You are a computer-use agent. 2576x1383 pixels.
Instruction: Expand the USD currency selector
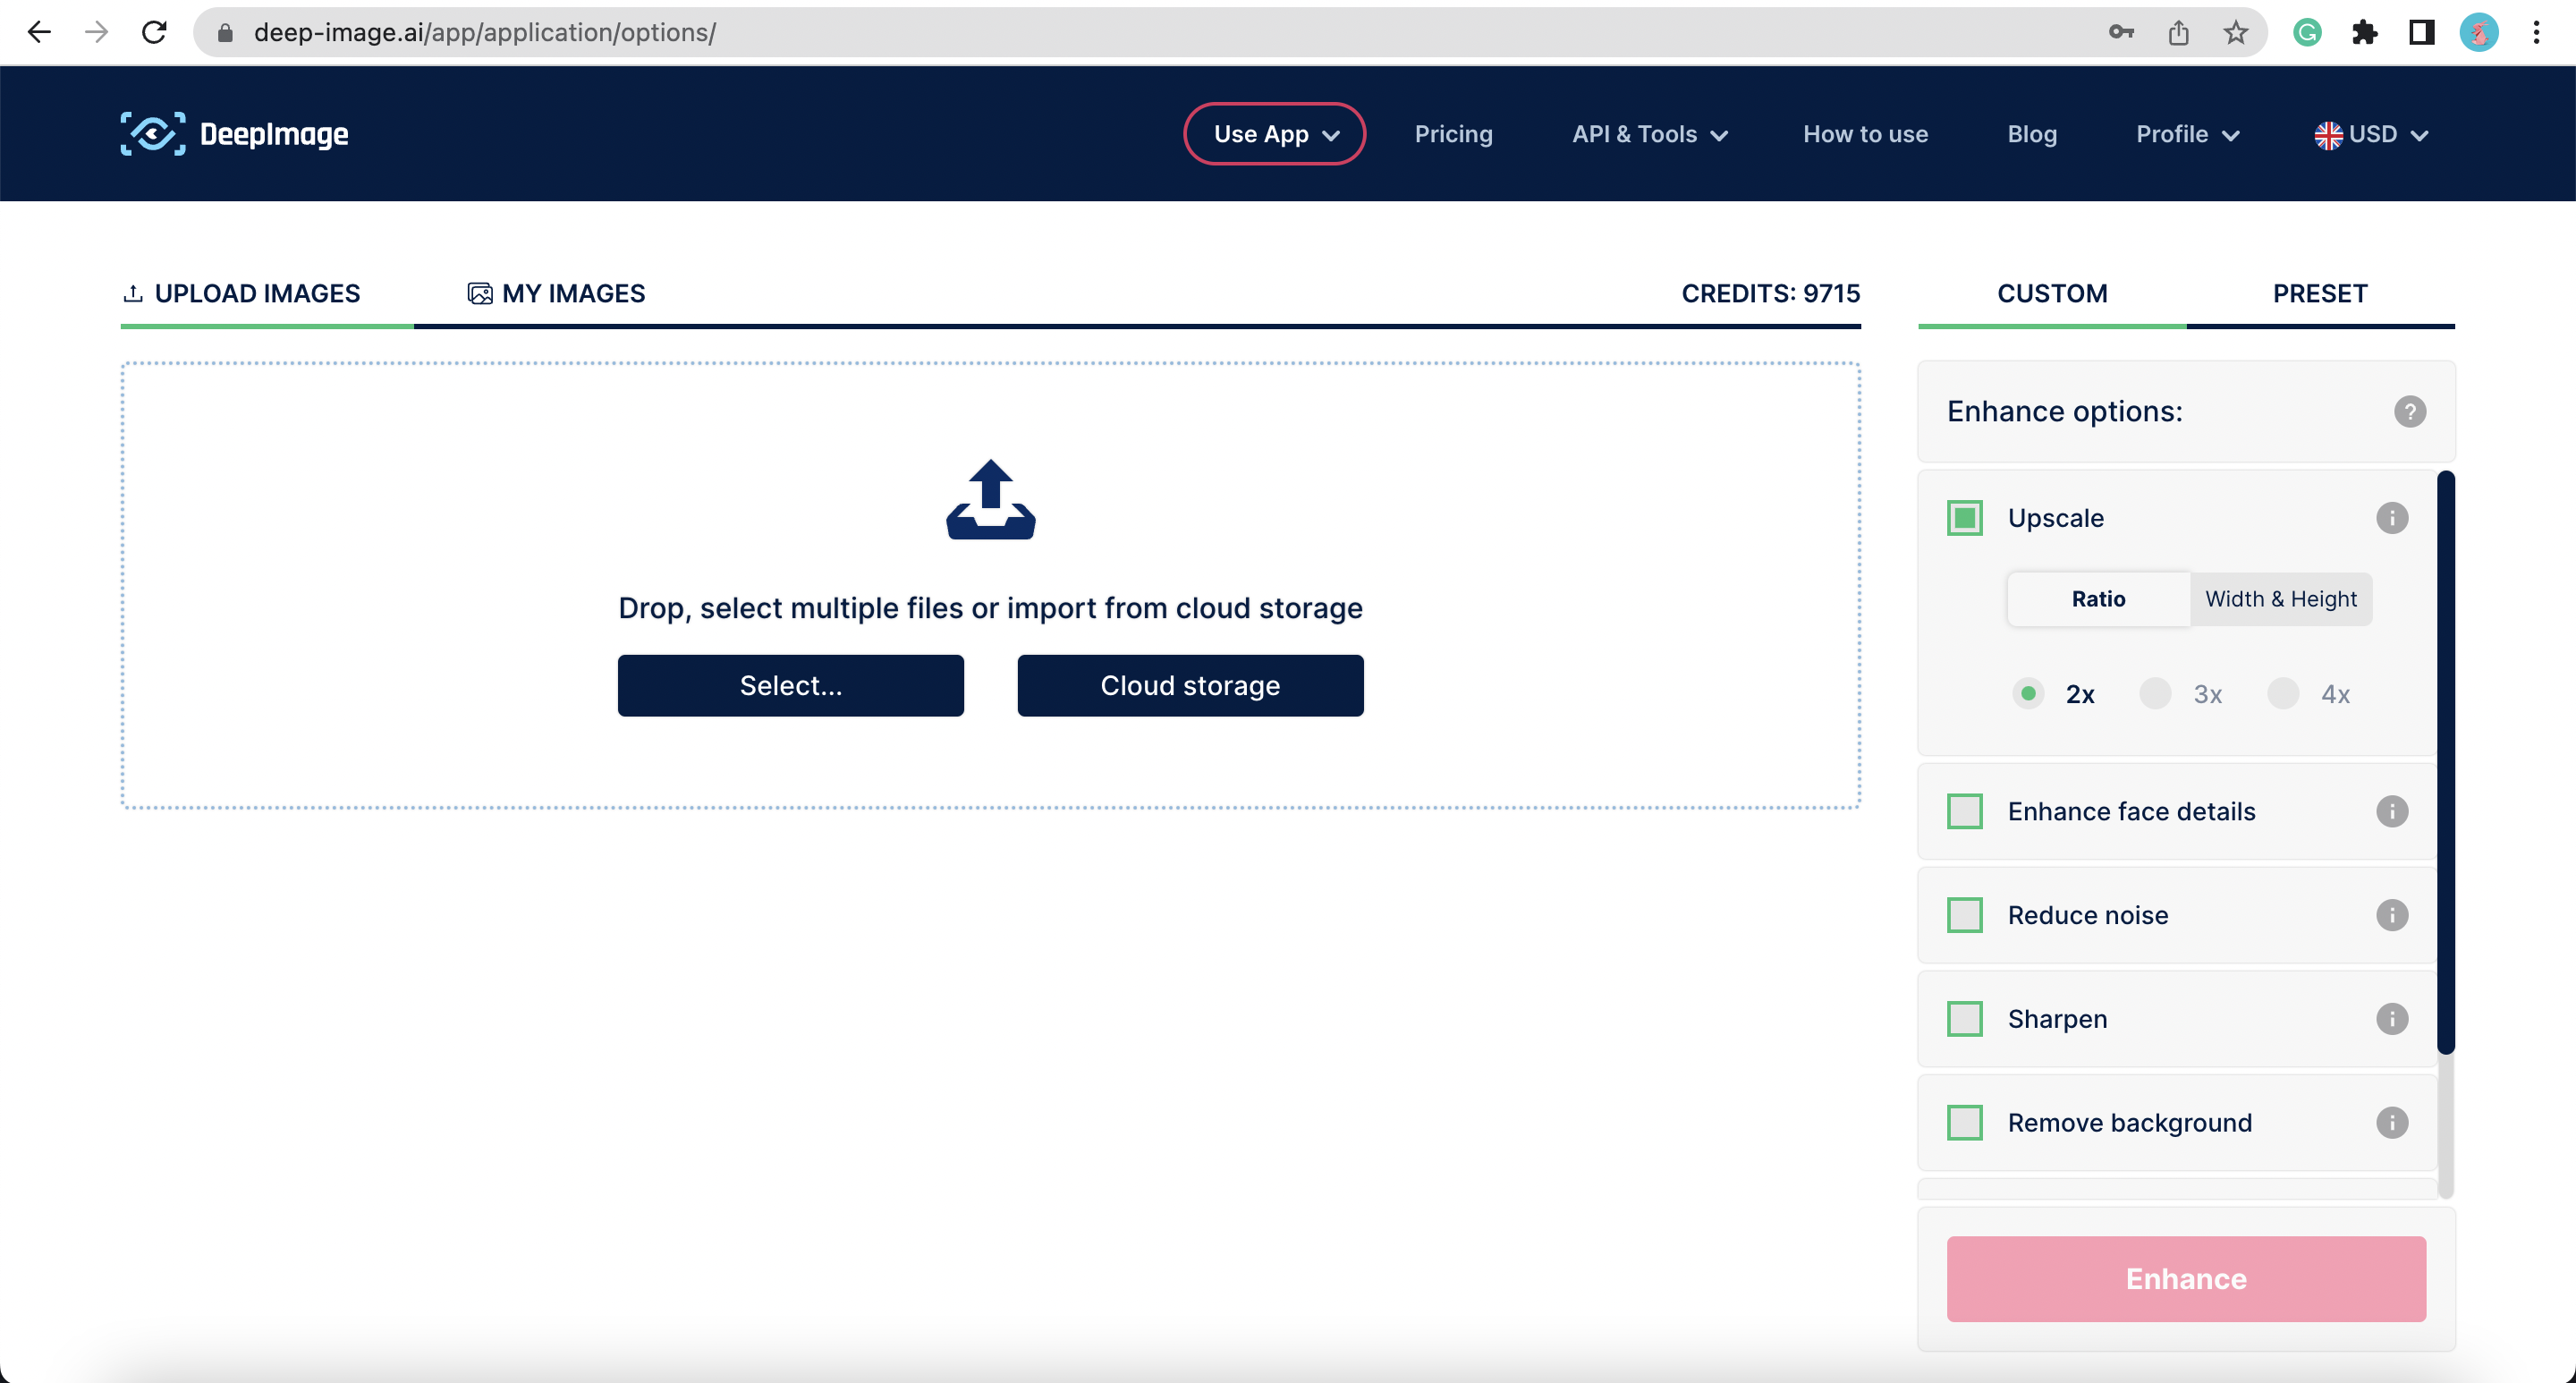[x=2371, y=134]
